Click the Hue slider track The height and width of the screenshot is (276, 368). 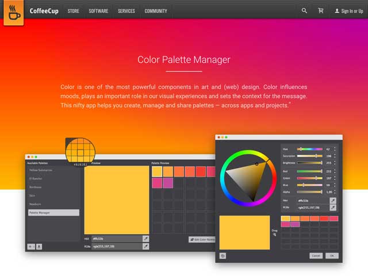(x=309, y=149)
